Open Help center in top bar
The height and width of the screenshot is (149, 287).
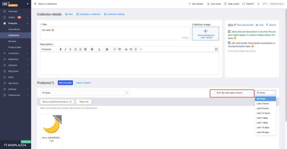coord(231,4)
